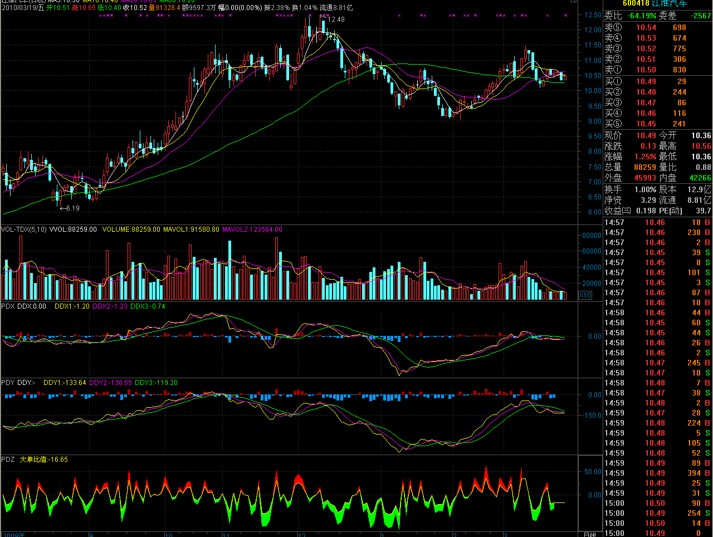
Task: Click the 换手 value 1.00%
Action: point(645,189)
